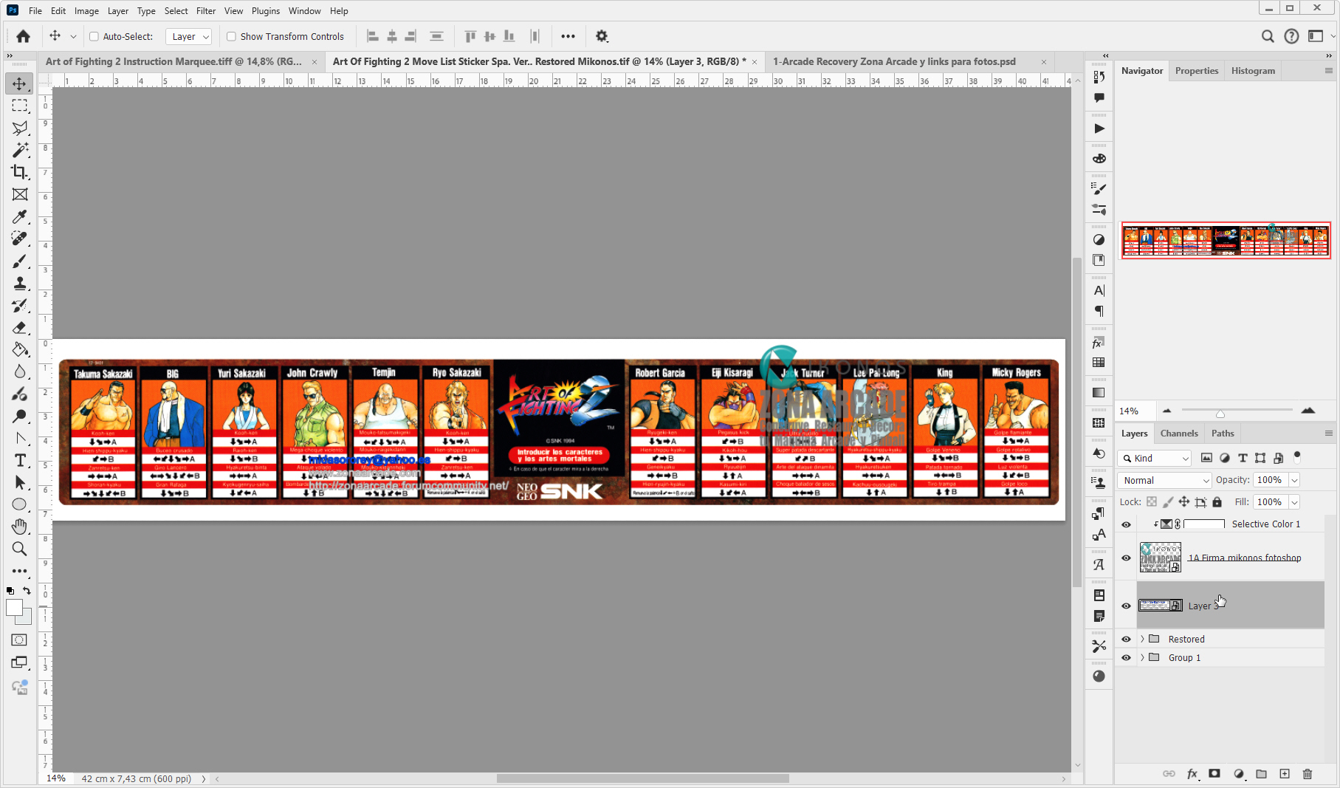
Task: Select the Move tool
Action: pos(20,83)
